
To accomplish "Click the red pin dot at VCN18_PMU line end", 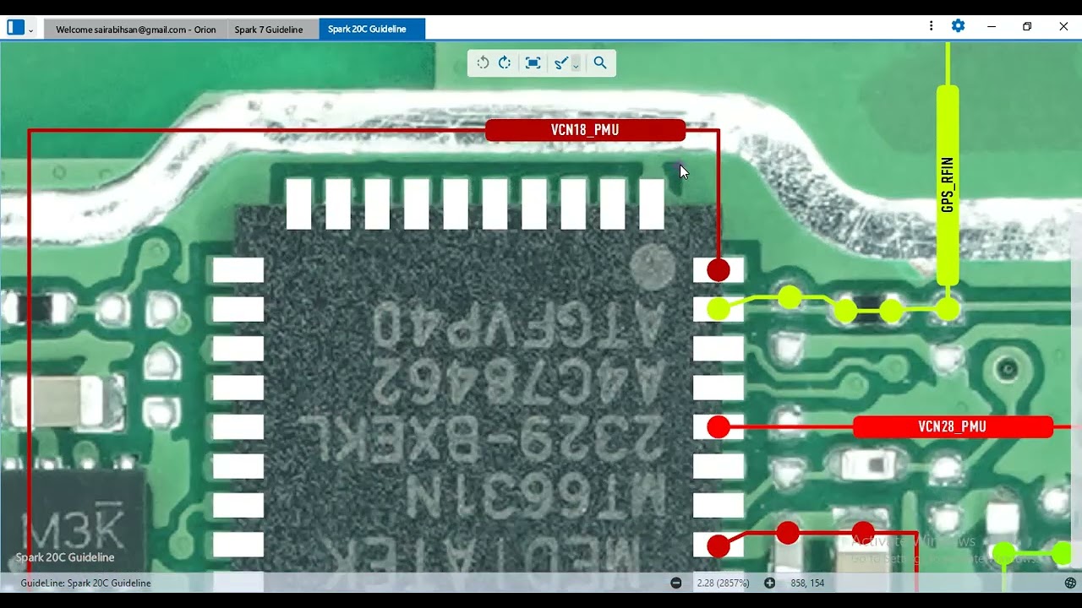I will (718, 270).
